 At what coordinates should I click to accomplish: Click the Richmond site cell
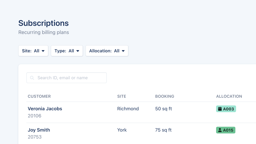click(x=128, y=109)
